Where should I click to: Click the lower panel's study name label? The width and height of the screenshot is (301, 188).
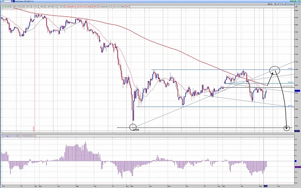click(x=9, y=136)
